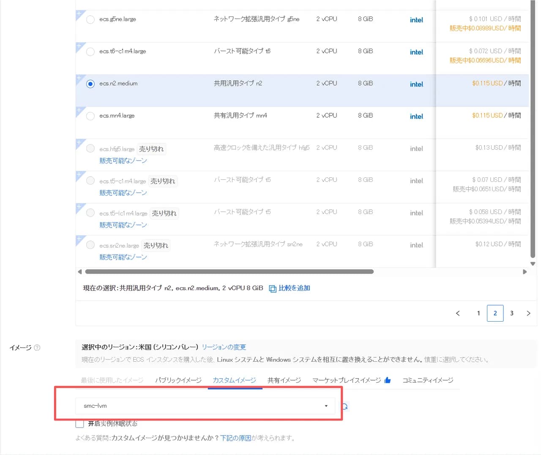Select the ecs.g5ne.large radio button
Screen dimensions: 541x455
tap(90, 19)
